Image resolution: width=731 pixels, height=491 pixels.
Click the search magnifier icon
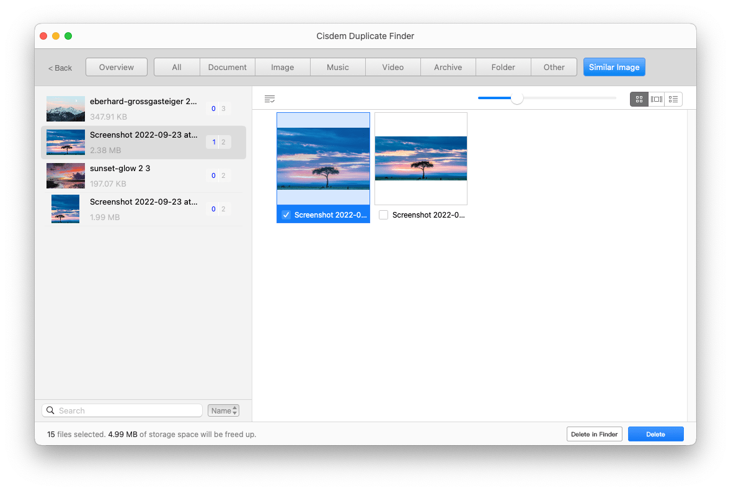click(51, 410)
